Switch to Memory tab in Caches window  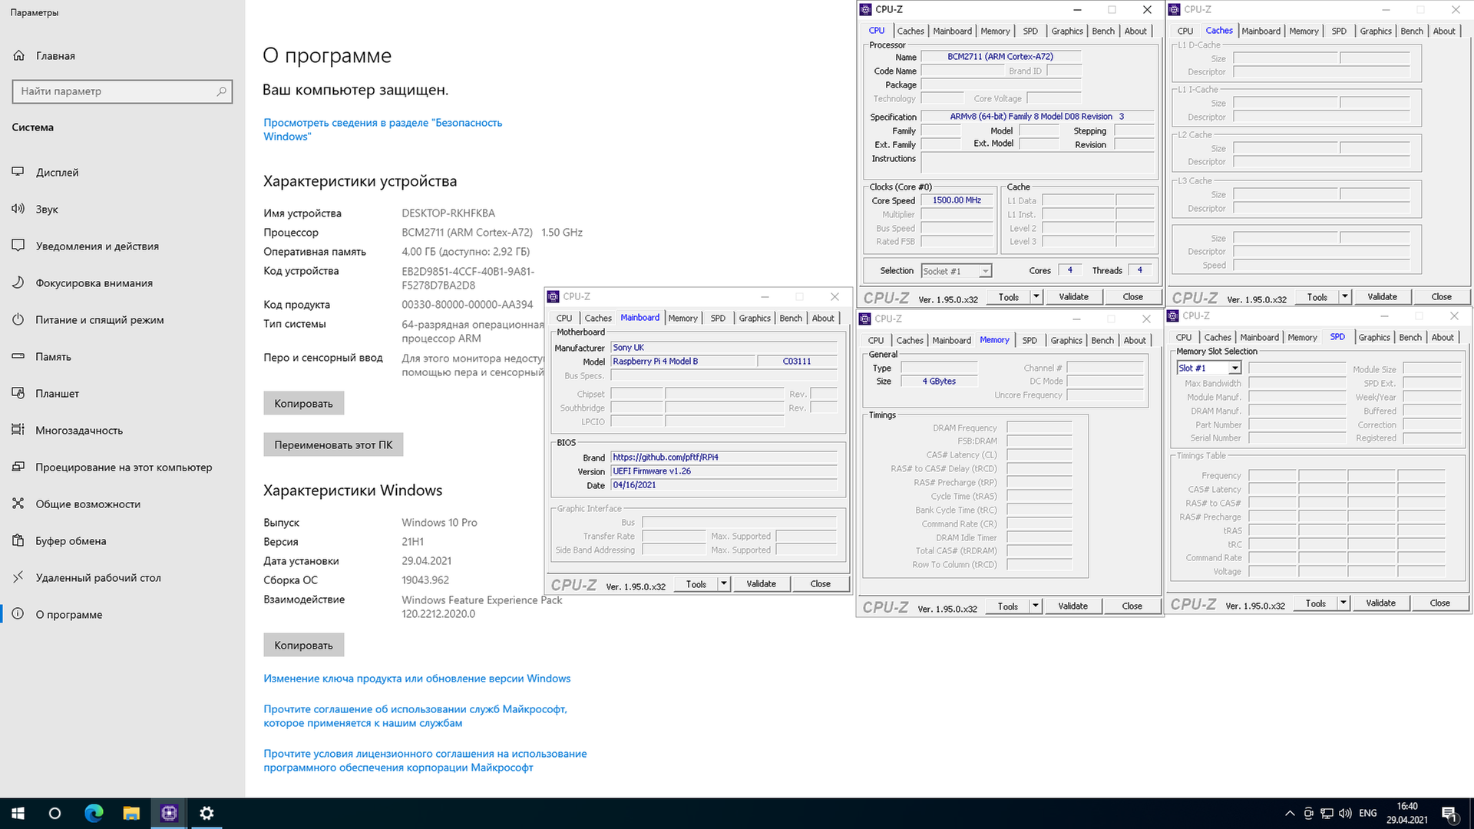point(1304,31)
